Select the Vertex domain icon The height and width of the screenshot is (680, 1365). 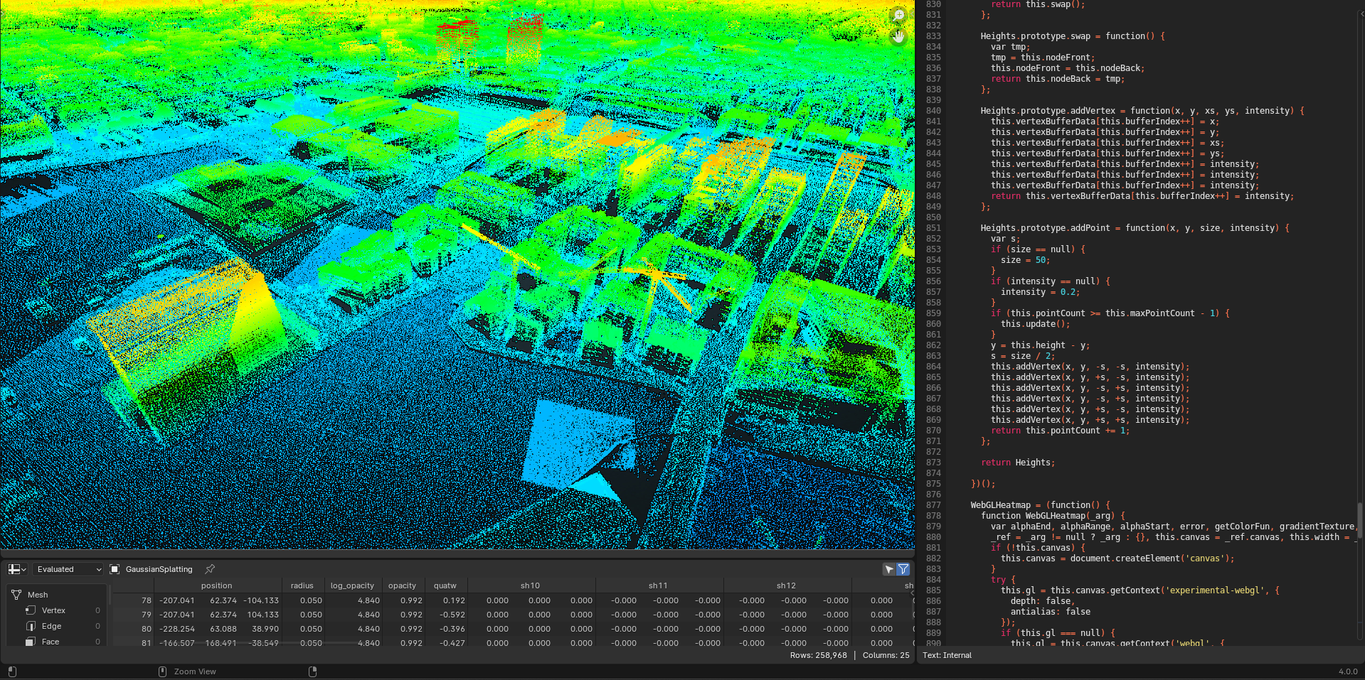point(31,610)
